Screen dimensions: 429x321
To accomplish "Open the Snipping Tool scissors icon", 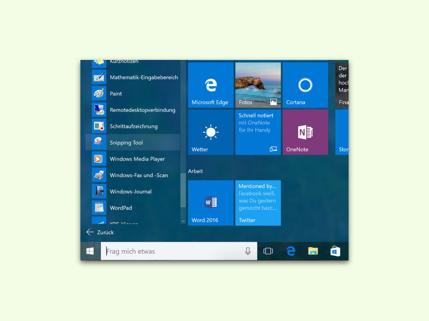I will click(99, 142).
